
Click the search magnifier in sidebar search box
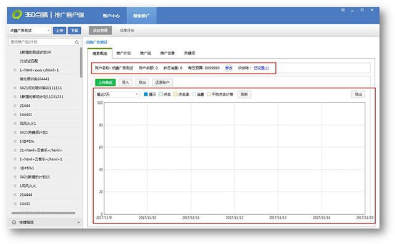tap(77, 43)
